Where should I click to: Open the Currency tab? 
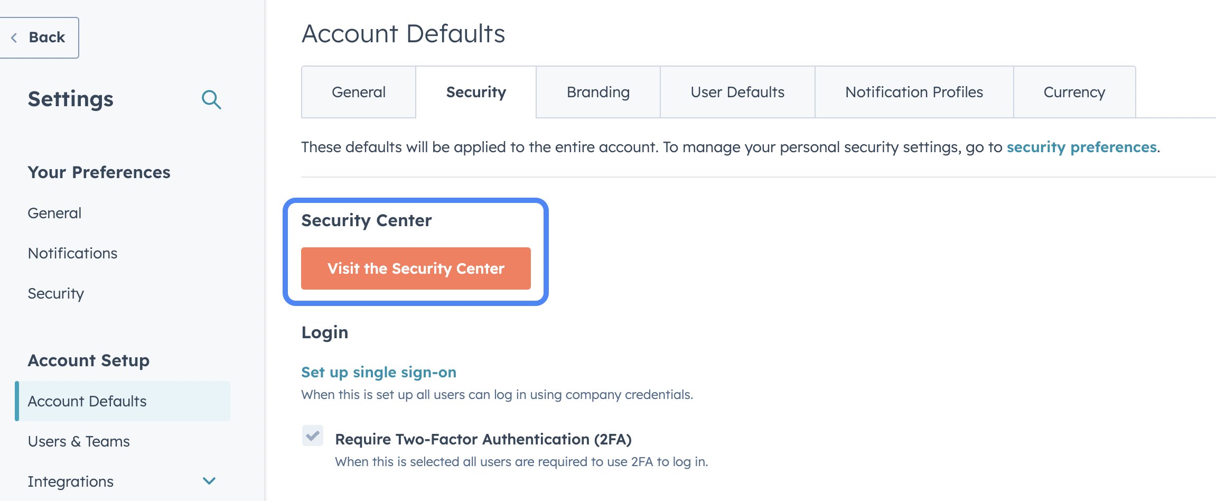(x=1074, y=91)
